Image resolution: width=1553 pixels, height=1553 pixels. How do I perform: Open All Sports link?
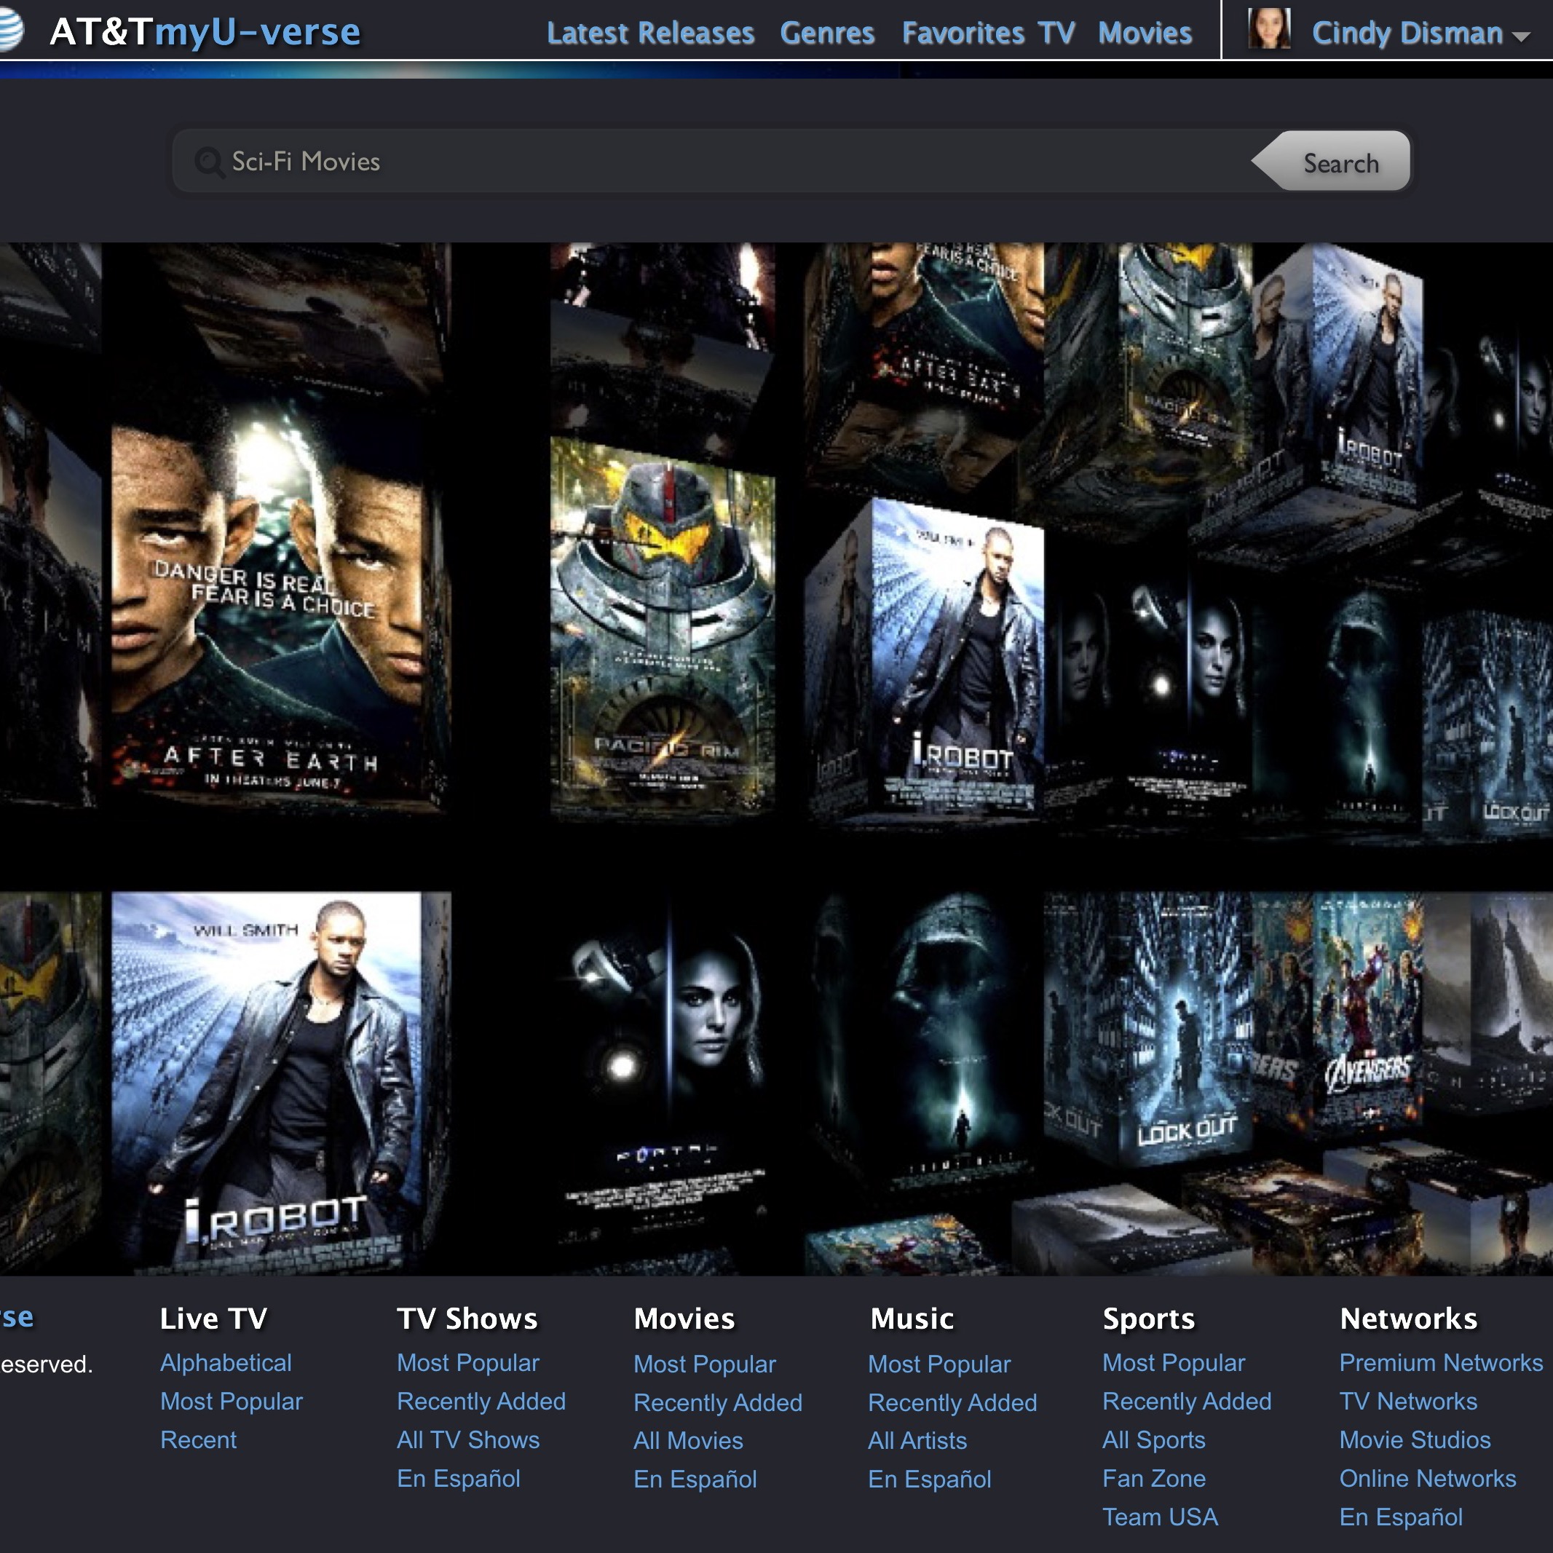point(1154,1439)
